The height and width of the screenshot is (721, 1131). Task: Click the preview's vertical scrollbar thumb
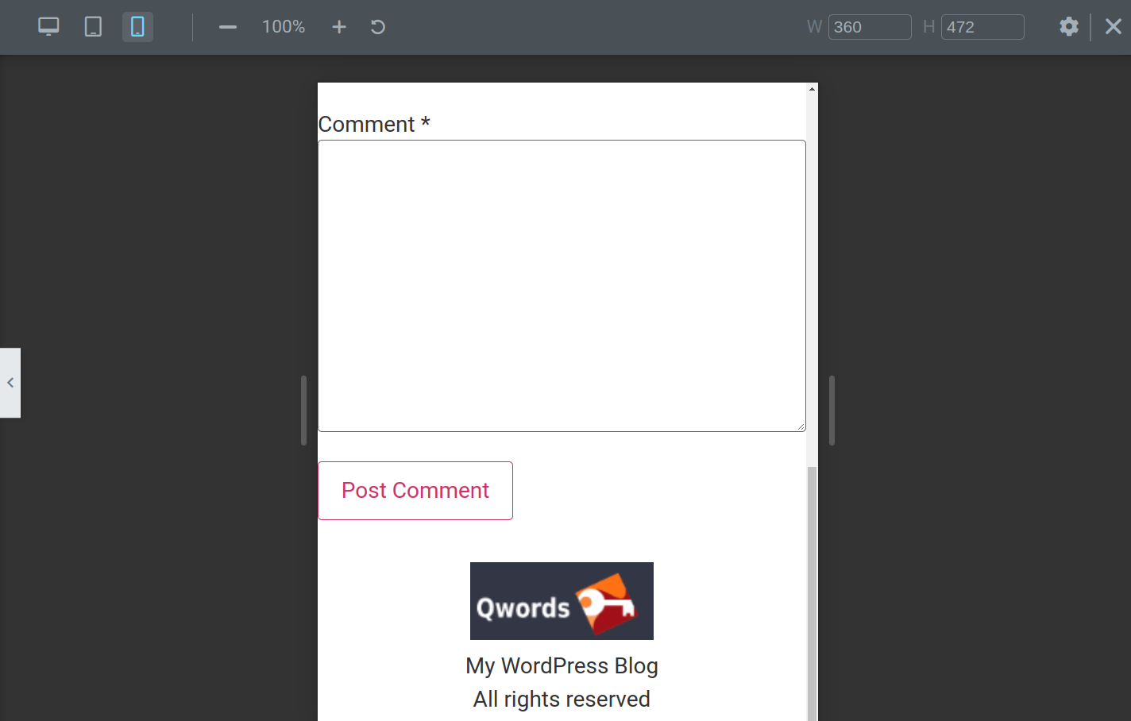point(812,596)
